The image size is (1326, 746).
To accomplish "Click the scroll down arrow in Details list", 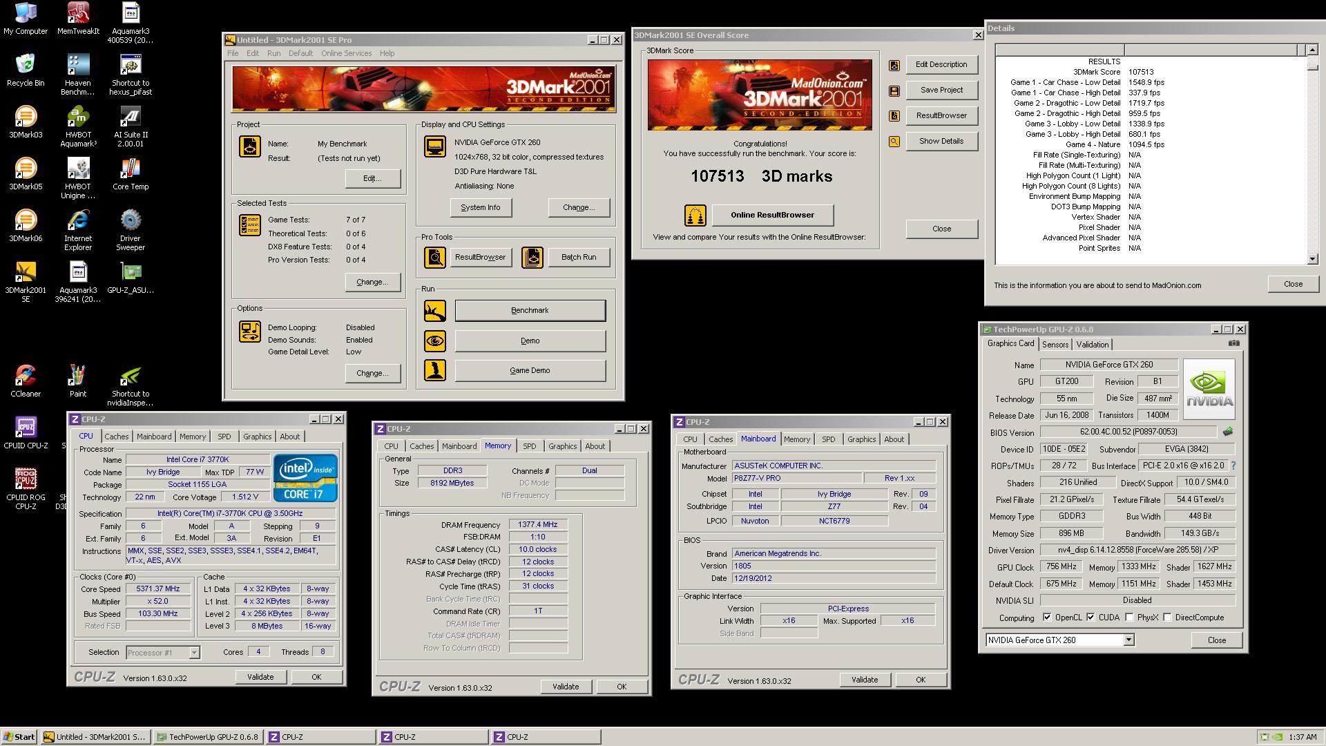I will tap(1312, 259).
